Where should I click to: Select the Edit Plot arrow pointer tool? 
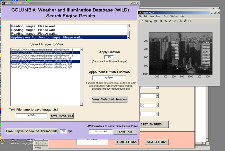click(161, 21)
